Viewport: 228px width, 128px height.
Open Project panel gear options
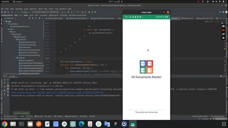(40, 18)
